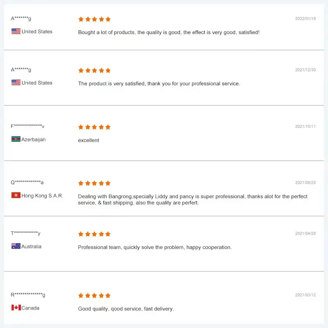Click reviewer name T************y
This screenshot has width=328, height=328.
tap(25, 234)
